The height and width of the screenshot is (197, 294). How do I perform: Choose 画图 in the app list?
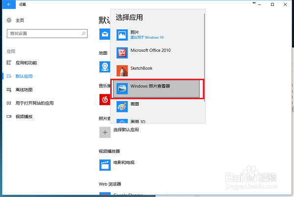click(x=157, y=107)
